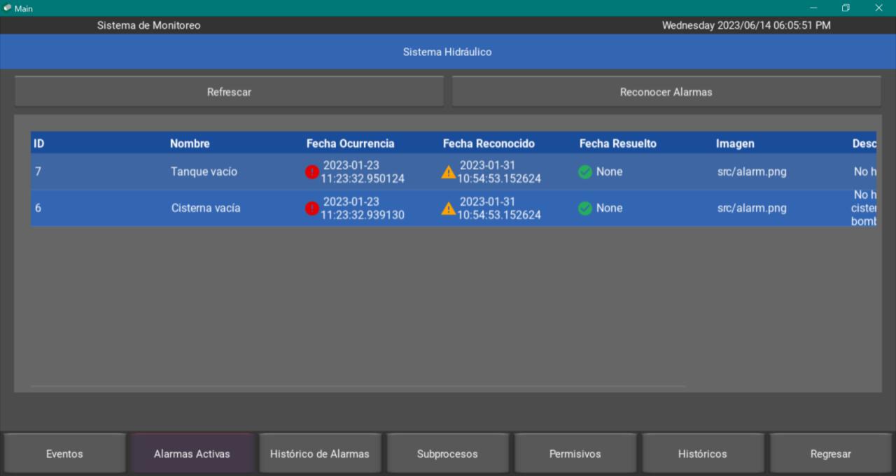Click green checkmark icon in Tanque vacío row
This screenshot has height=476, width=896.
tap(585, 172)
